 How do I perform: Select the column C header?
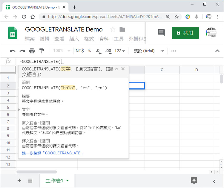162,70
